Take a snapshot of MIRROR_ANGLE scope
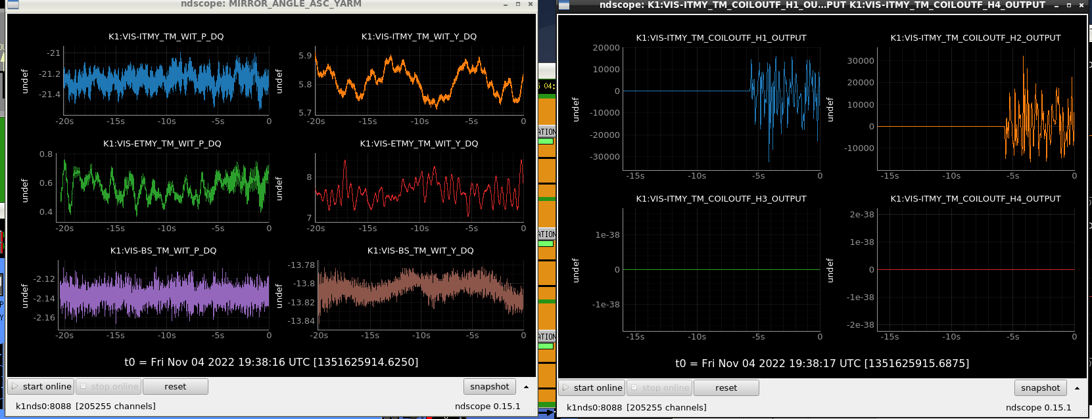The image size is (1092, 419). coord(489,387)
